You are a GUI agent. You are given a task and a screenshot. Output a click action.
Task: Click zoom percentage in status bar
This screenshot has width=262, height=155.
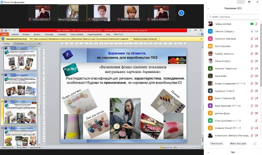pos(175,147)
